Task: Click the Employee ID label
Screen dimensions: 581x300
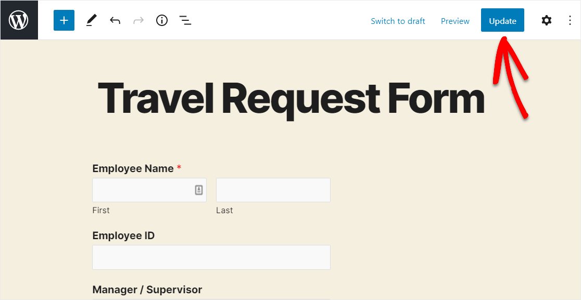Action: click(x=123, y=236)
